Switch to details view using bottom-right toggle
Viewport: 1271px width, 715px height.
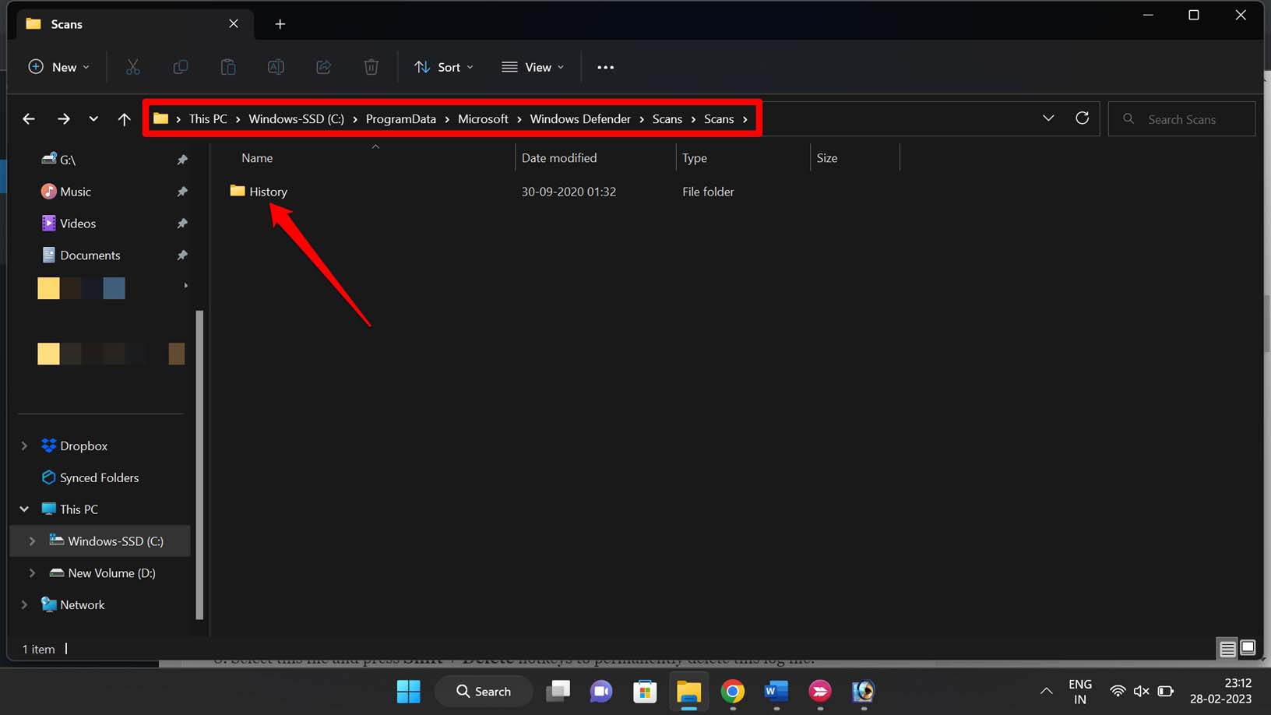coord(1227,648)
